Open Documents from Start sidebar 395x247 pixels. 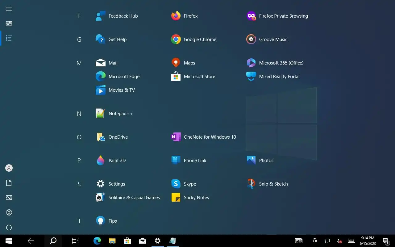9,183
